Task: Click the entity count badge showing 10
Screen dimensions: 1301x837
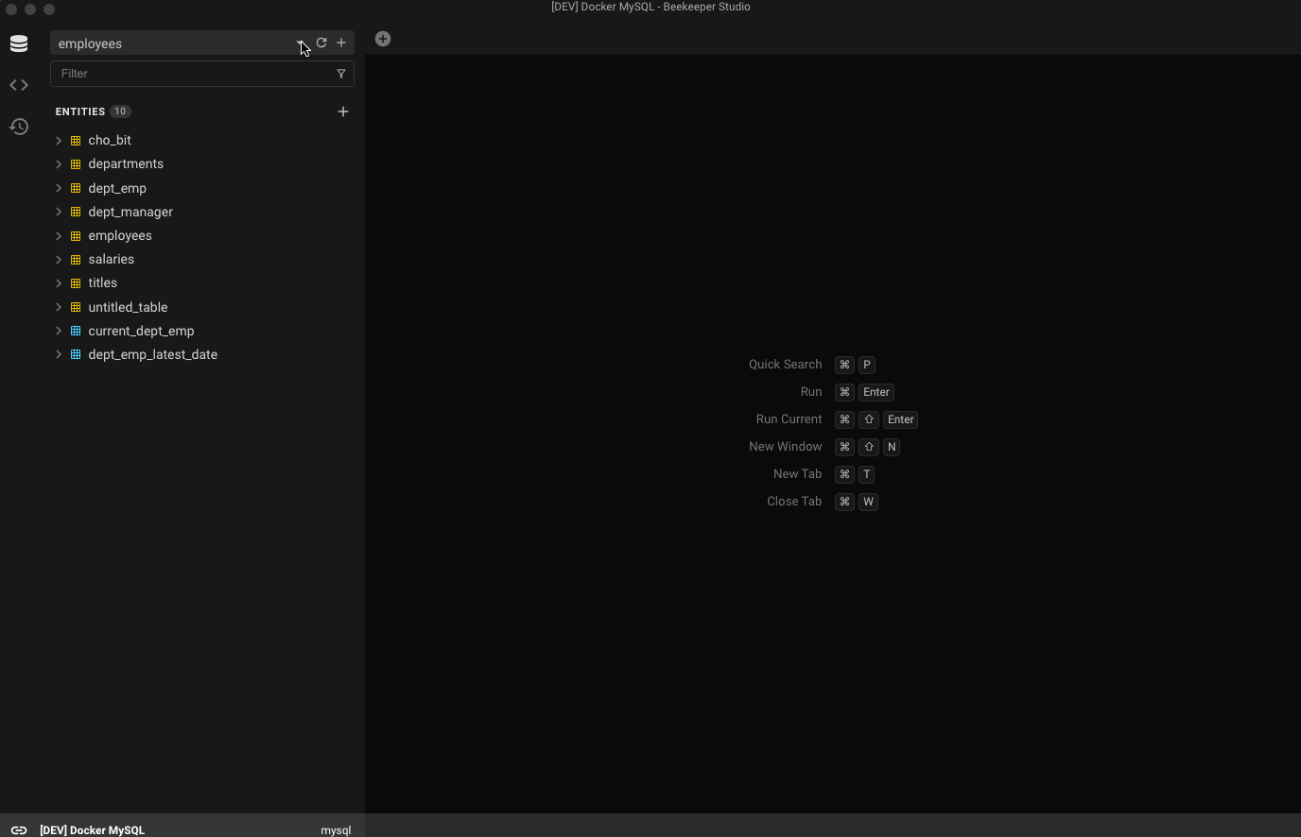Action: [120, 111]
